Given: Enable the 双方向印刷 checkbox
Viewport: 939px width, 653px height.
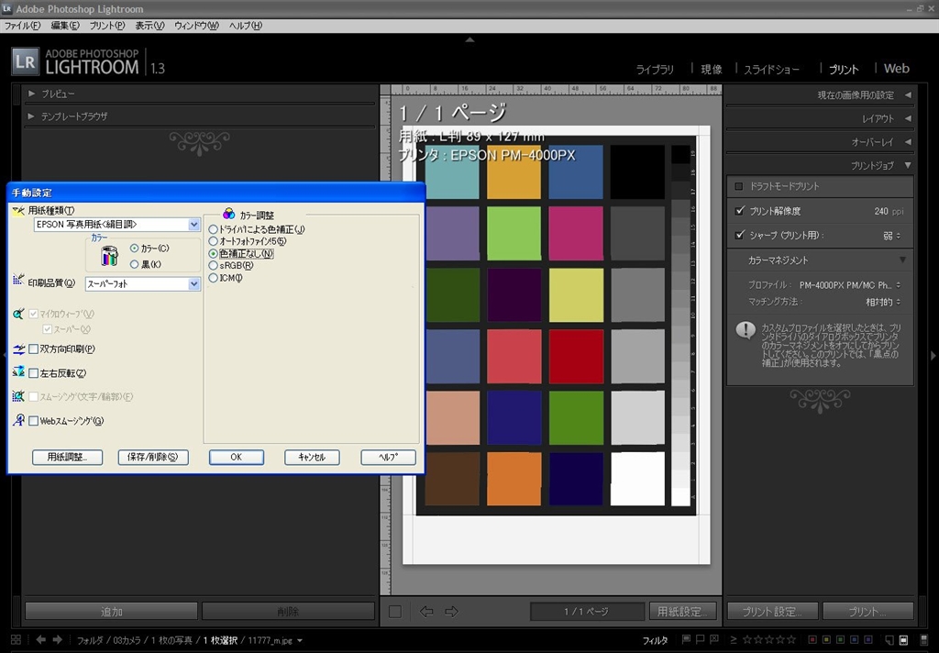Looking at the screenshot, I should 34,349.
